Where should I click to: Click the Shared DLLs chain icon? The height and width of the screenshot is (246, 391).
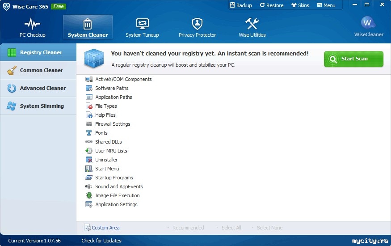89,142
